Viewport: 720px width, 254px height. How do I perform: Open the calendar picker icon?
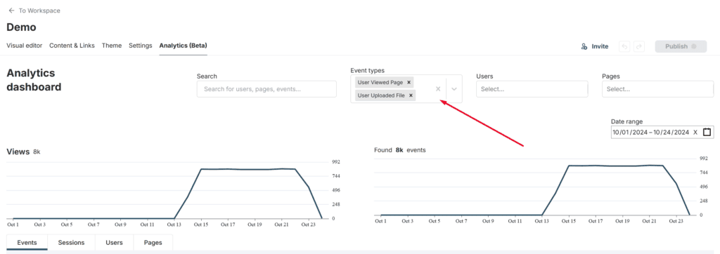707,132
